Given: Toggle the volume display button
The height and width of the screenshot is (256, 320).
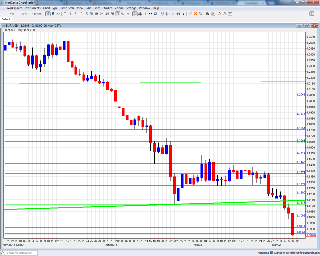Looking at the screenshot, I should (x=156, y=14).
